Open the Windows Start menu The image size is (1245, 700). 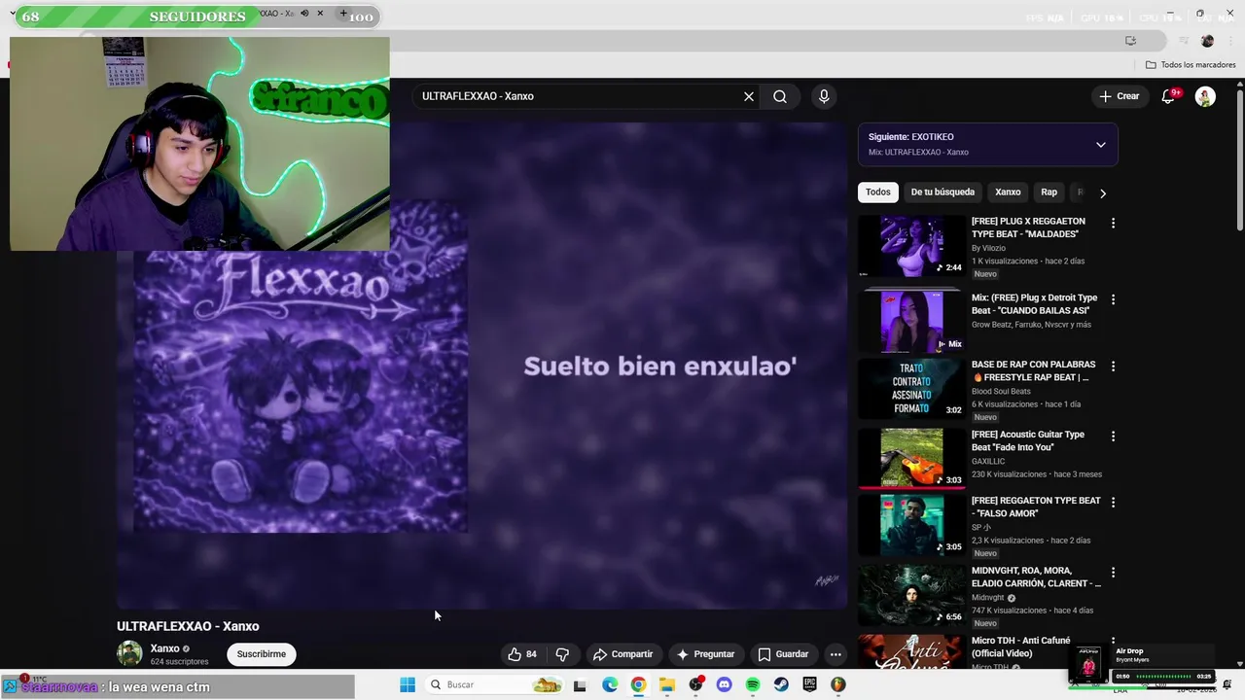408,684
